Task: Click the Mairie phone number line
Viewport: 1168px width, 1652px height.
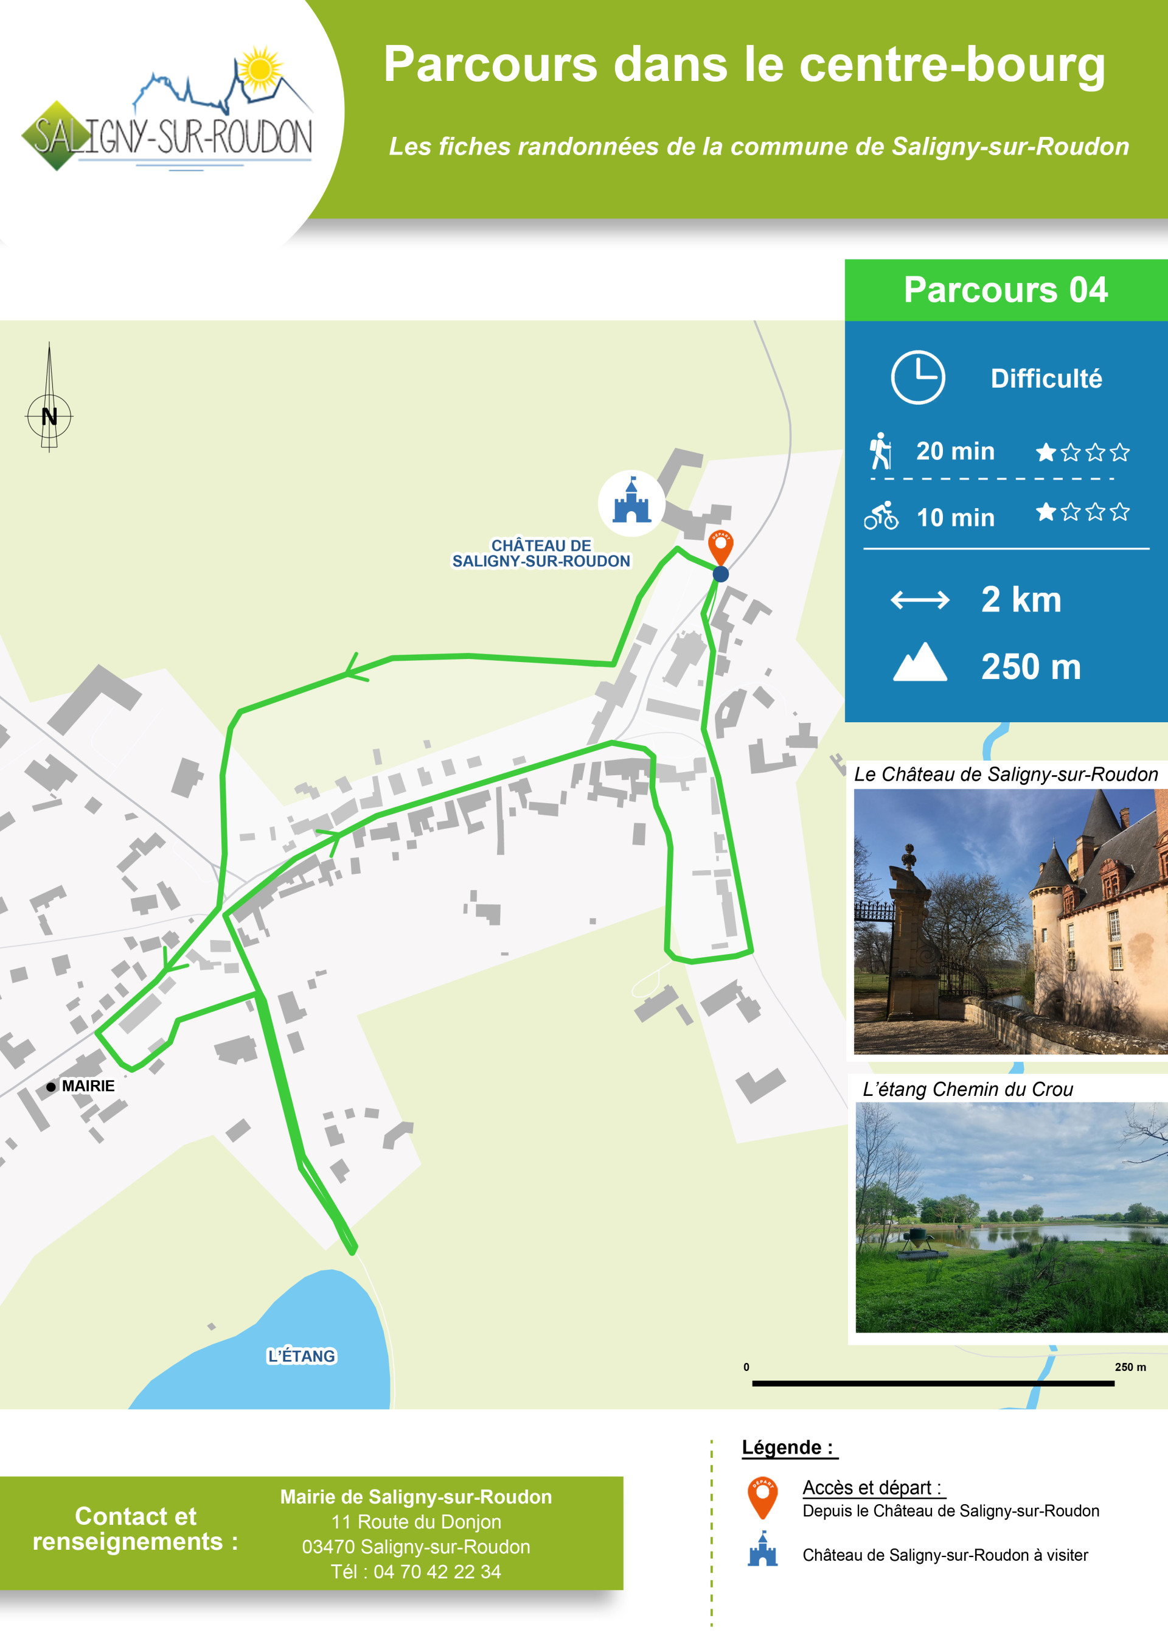Action: pyautogui.click(x=415, y=1572)
